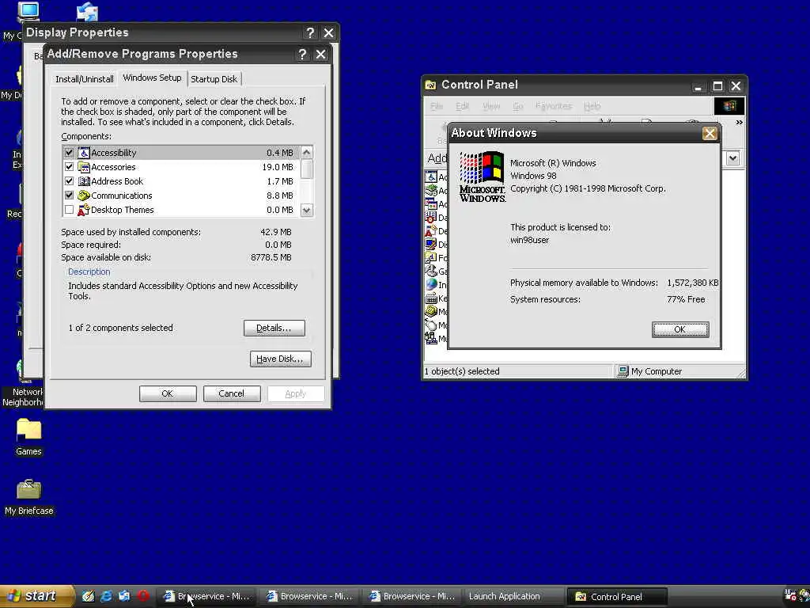Select the Accessibility Options icon in Control Panel
The image size is (810, 608).
point(431,177)
